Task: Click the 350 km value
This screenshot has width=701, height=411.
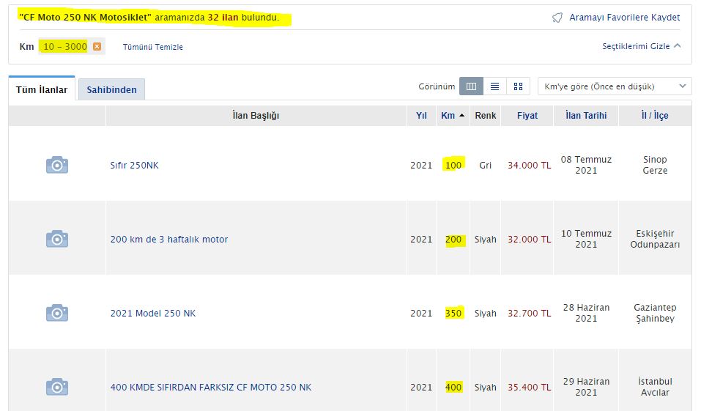Action: (x=453, y=313)
